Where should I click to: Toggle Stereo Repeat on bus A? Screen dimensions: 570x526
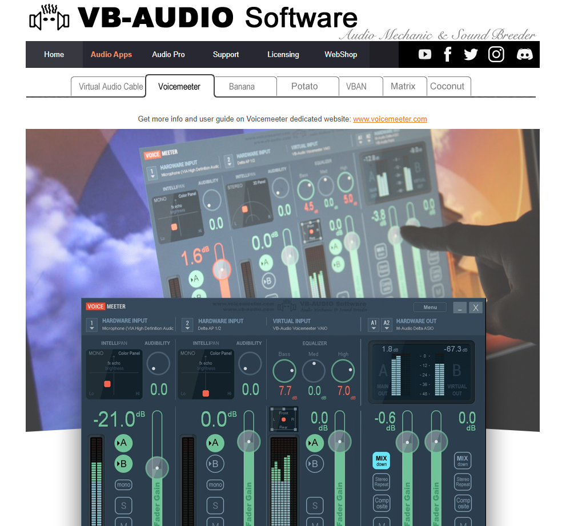pyautogui.click(x=382, y=482)
